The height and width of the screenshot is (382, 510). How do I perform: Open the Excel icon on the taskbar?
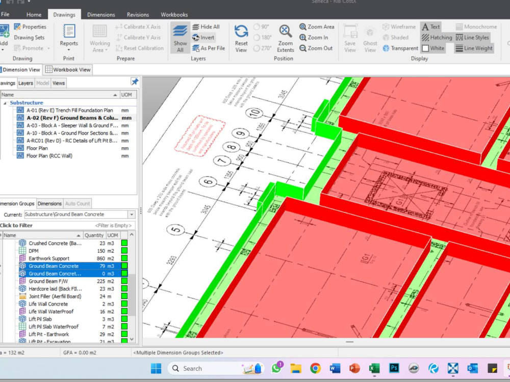(374, 368)
